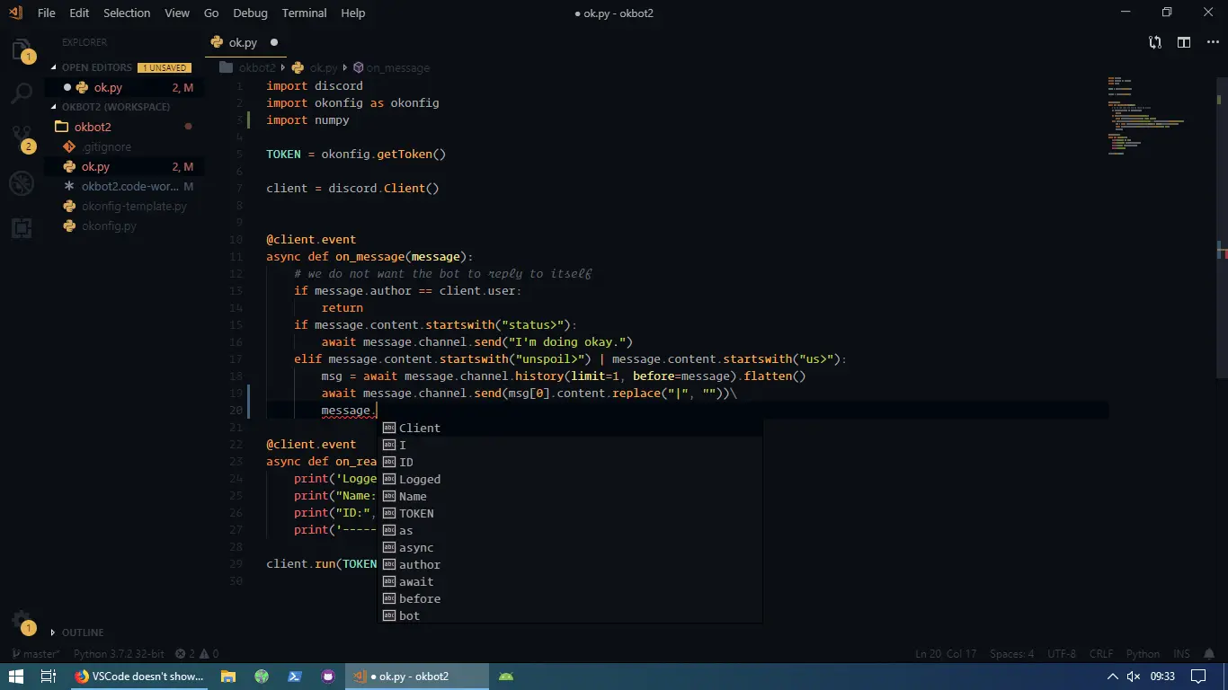Open the File menu
The height and width of the screenshot is (690, 1228).
pos(47,13)
